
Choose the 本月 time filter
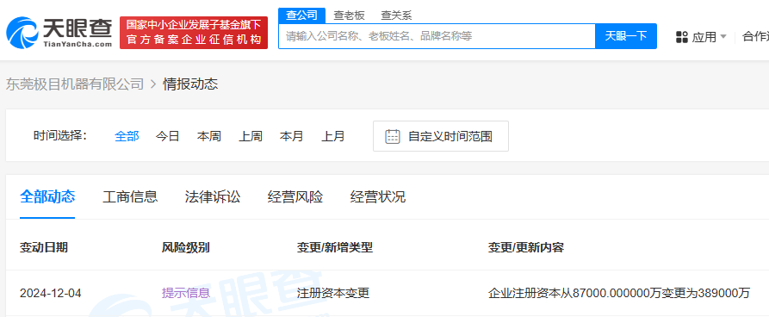[291, 136]
